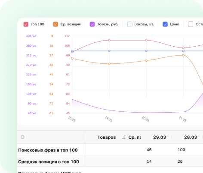Image resolution: width=203 pixels, height=173 pixels.
Task: Click the blue Цена point at 21.03
Action: tap(183, 51)
